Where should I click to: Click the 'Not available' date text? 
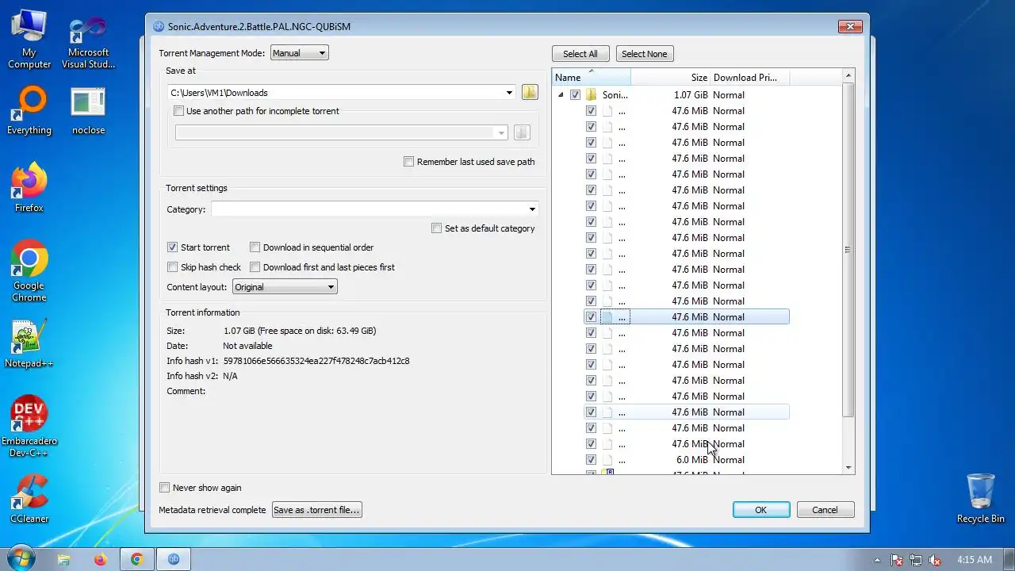247,346
